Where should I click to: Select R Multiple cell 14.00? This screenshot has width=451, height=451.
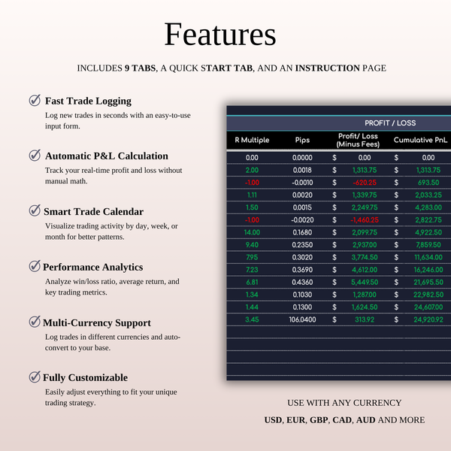coord(252,232)
